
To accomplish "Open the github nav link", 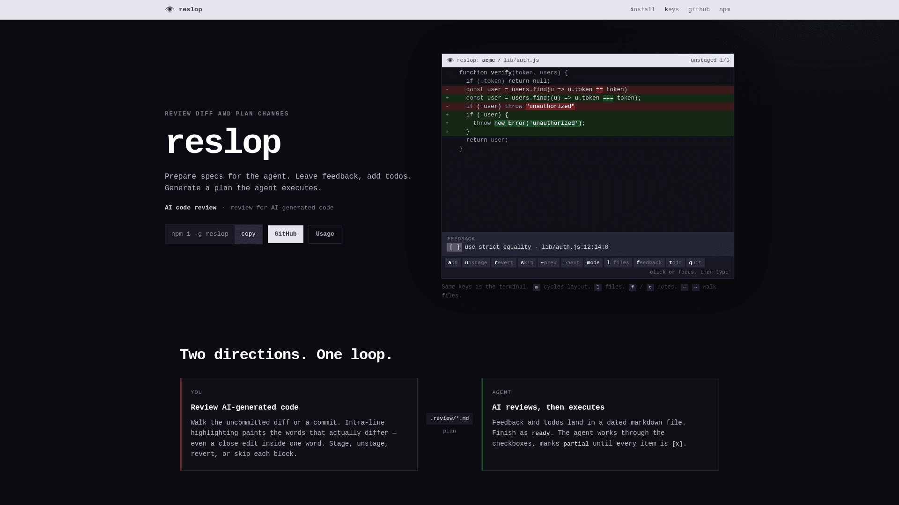I will pos(699,9).
